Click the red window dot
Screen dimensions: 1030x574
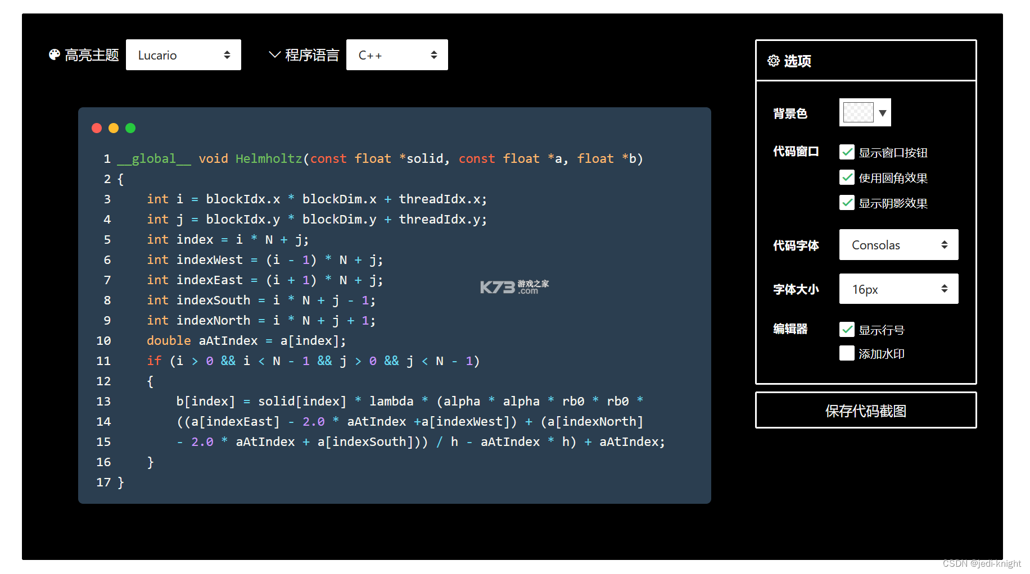point(97,128)
